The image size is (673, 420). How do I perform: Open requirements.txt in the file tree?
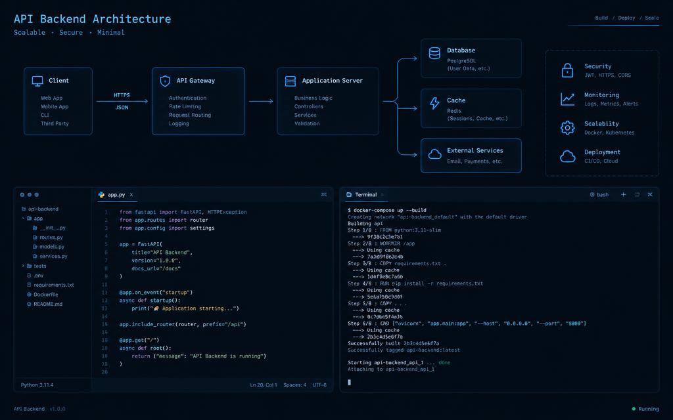[x=54, y=285]
